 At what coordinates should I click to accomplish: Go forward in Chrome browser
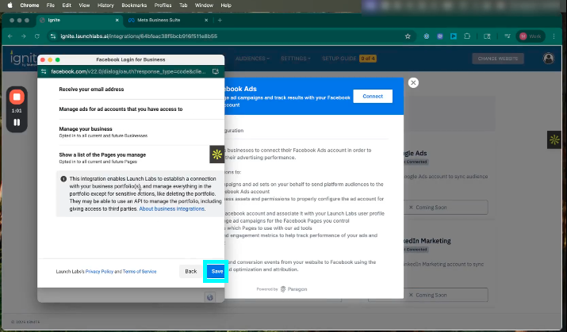pyautogui.click(x=24, y=36)
